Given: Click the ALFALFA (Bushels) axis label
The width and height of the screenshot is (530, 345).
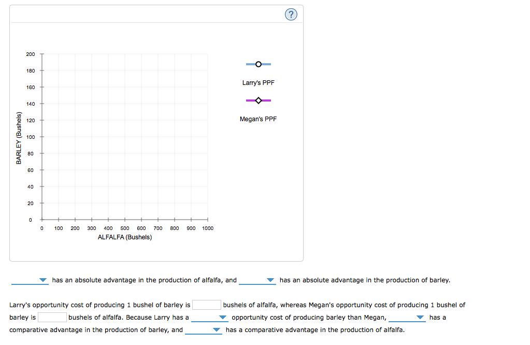Looking at the screenshot, I should pos(125,237).
